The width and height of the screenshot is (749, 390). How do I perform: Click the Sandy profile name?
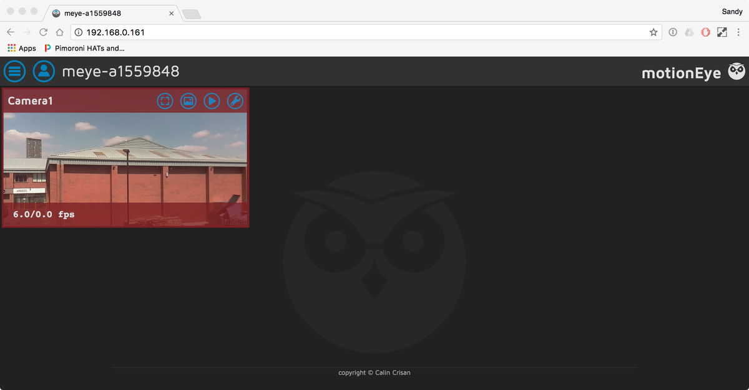(731, 11)
